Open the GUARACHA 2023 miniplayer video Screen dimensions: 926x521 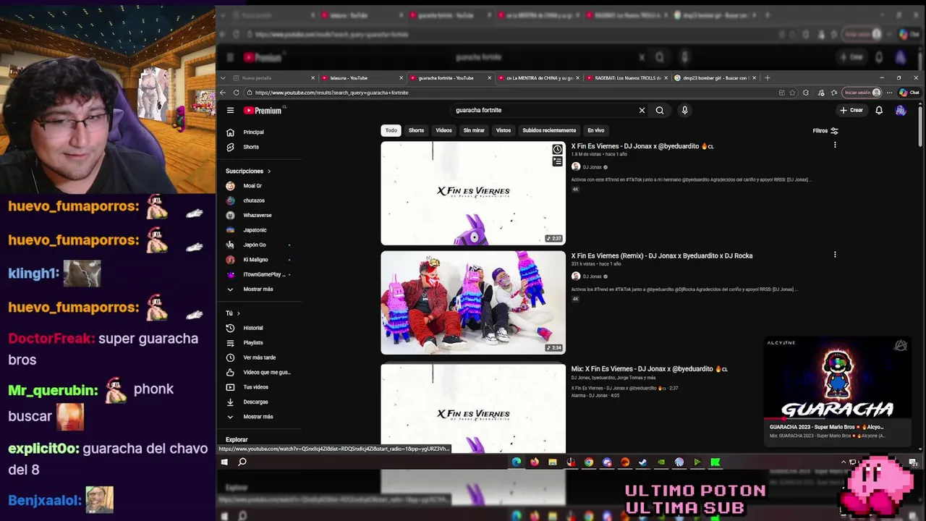click(x=838, y=393)
